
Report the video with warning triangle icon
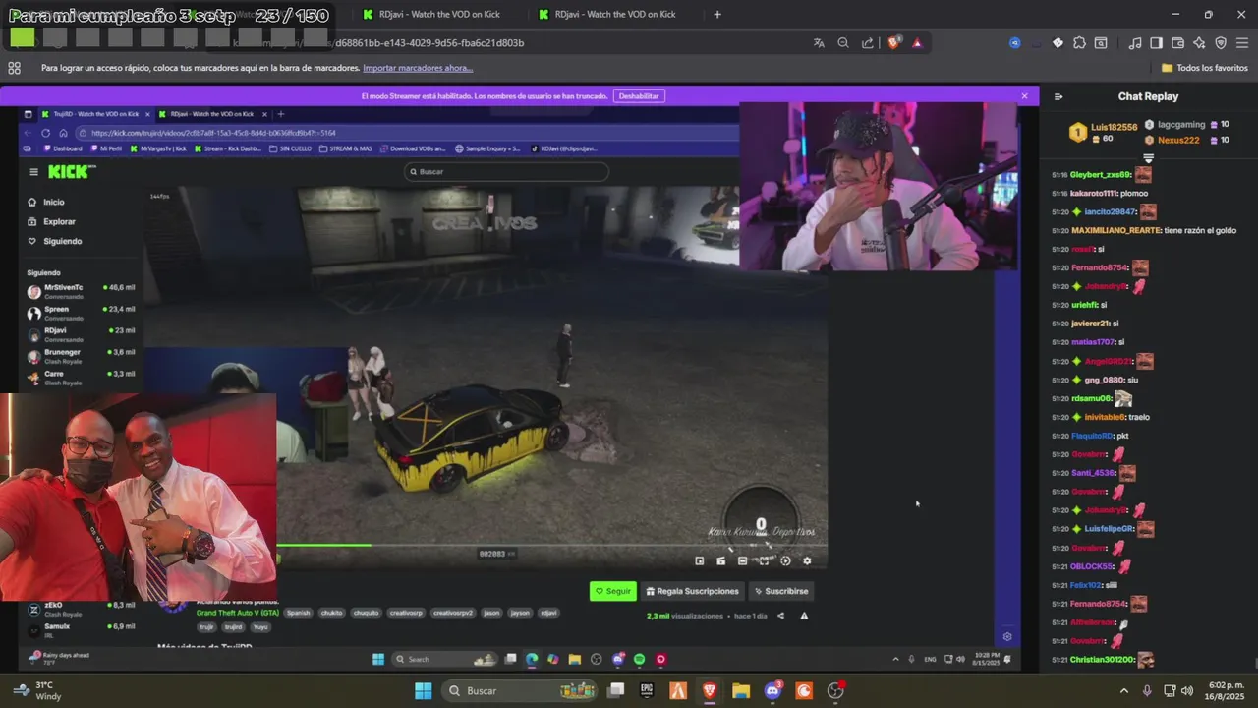804,616
